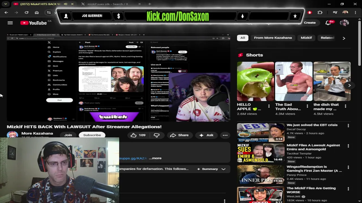Screen dimensions: 362x203
Task: Click star icon on Kick overlay banner
Action: [x=295, y=16]
